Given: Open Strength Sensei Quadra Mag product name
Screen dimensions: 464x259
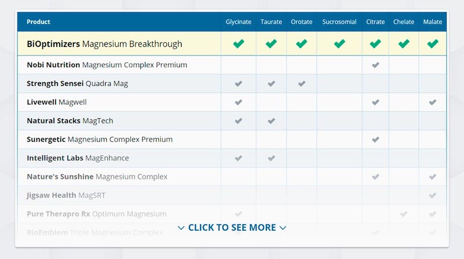Looking at the screenshot, I should click(77, 83).
